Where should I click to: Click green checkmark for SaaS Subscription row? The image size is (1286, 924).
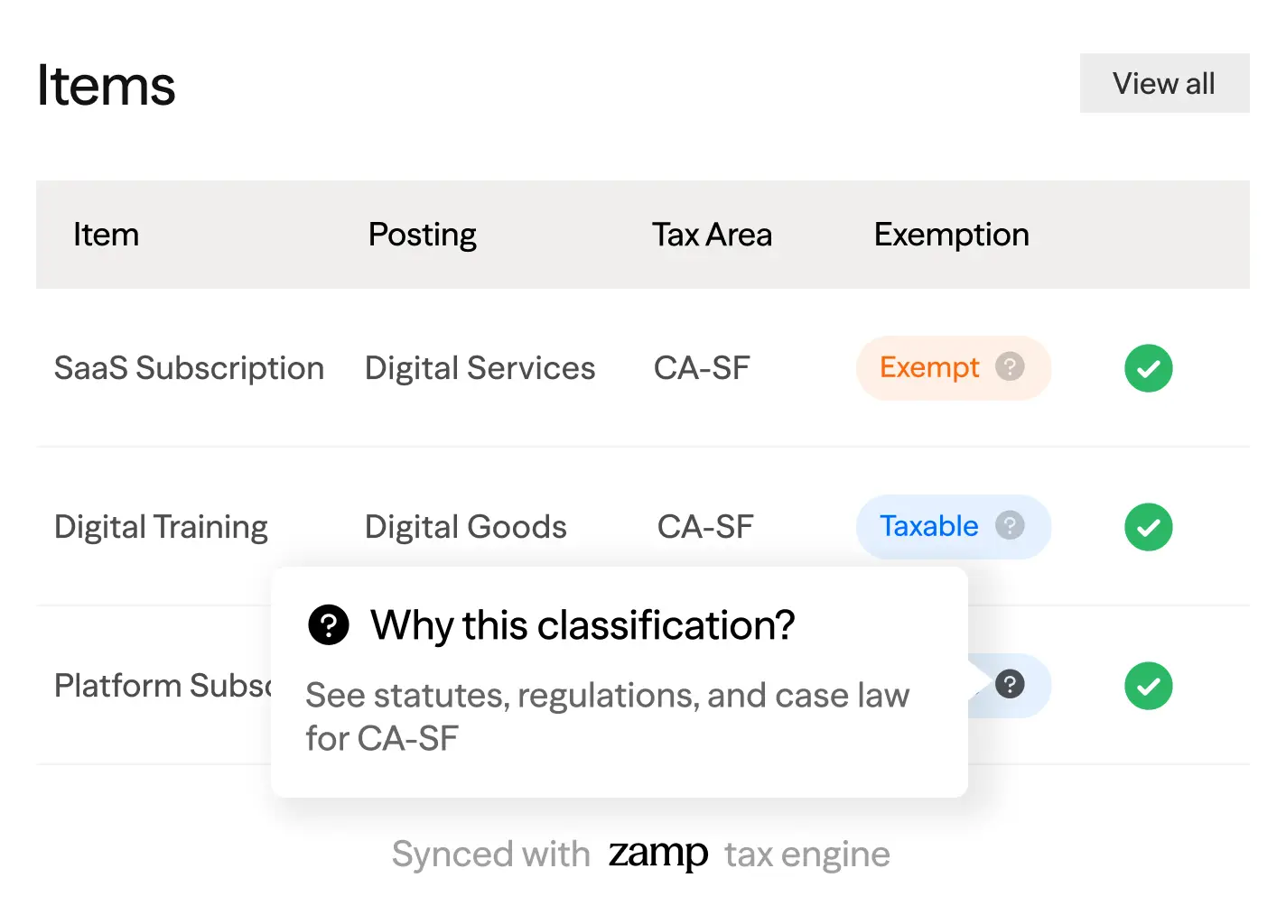[1148, 368]
